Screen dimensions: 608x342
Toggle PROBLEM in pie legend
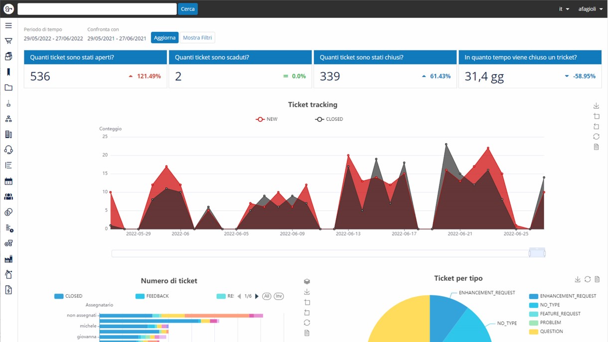545,323
